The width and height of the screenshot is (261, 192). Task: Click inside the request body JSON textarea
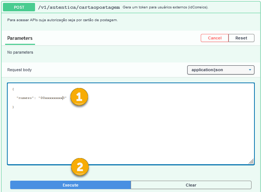coord(131,124)
